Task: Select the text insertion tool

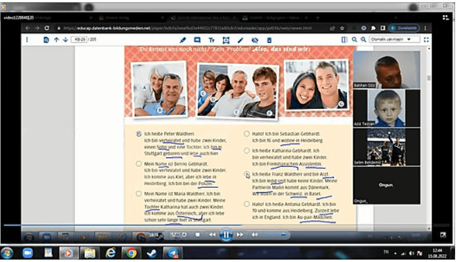Action: click(x=211, y=40)
